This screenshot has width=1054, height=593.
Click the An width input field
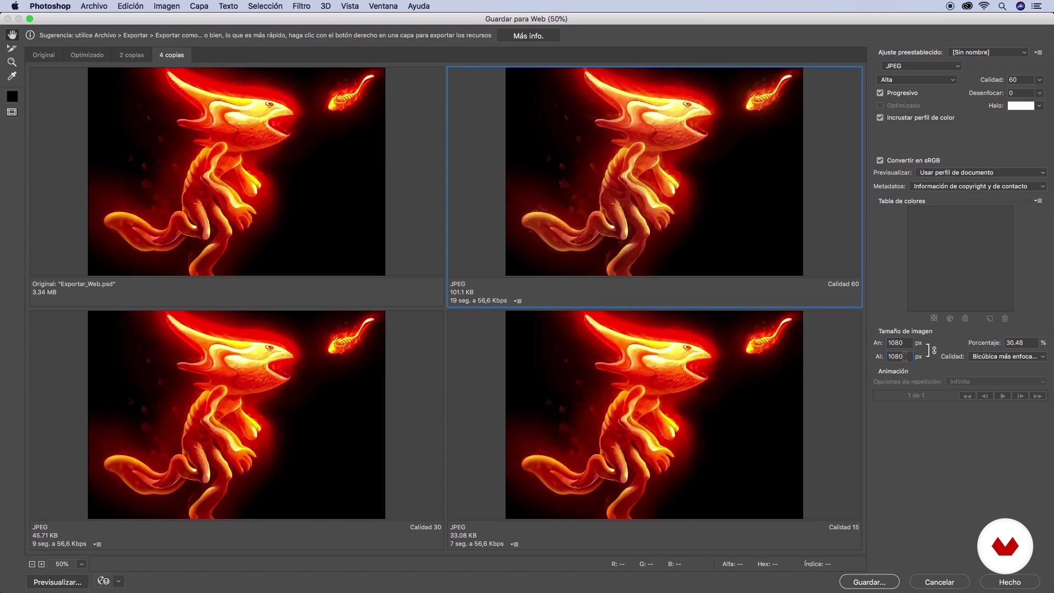pyautogui.click(x=899, y=343)
